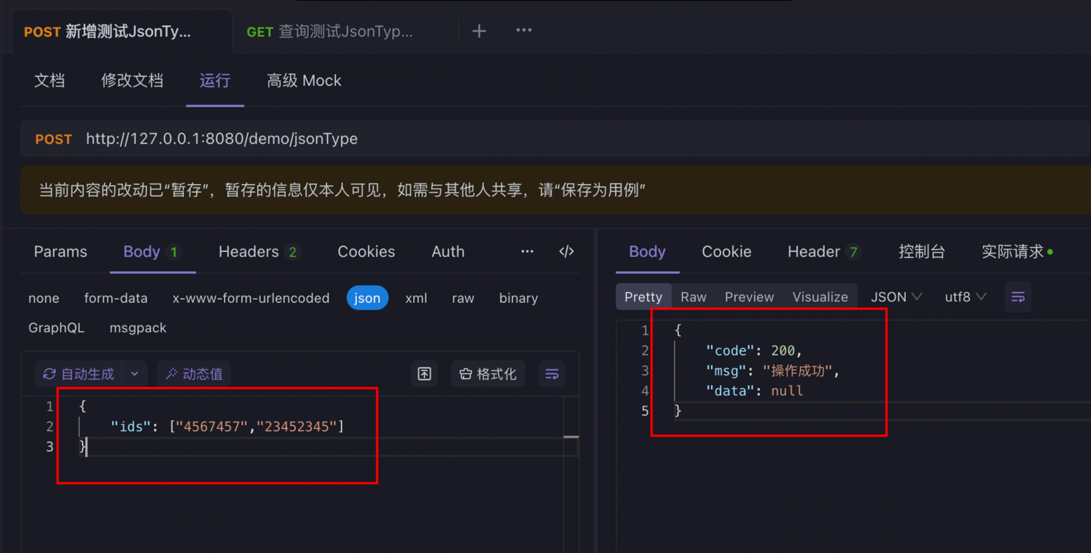Click the 动态值 magic wand button
Screen dimensions: 1091x553
(194, 374)
